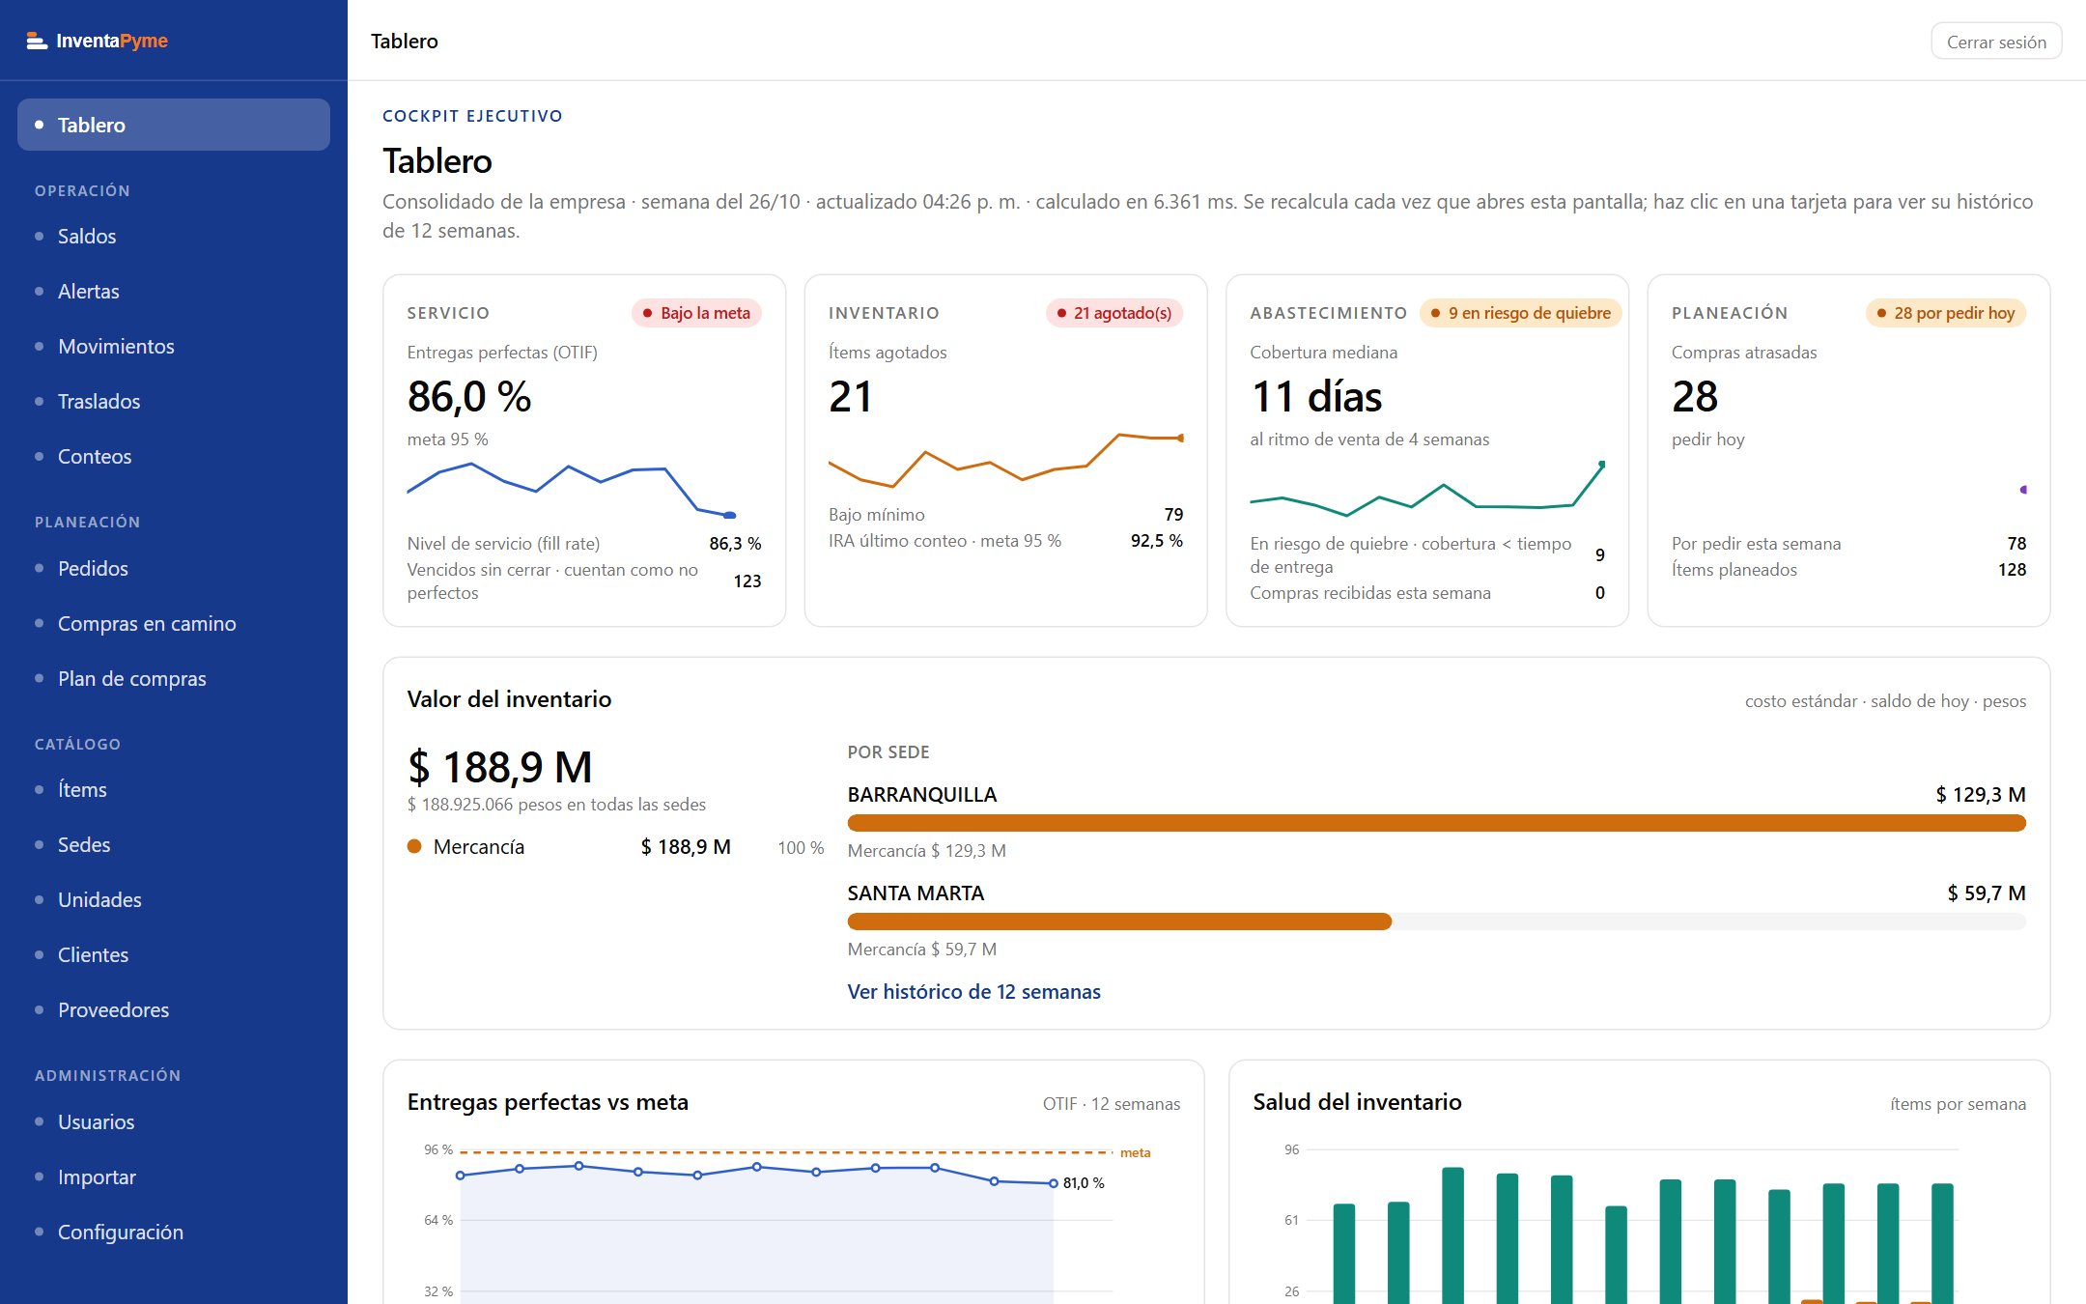2086x1304 pixels.
Task: Open the Sedes page
Action: click(174, 844)
